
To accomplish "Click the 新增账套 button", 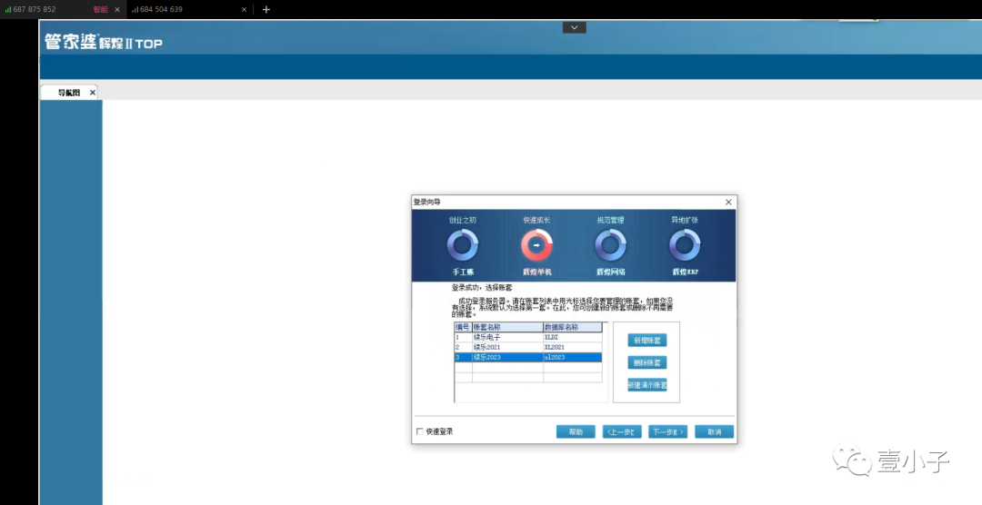I will point(647,341).
